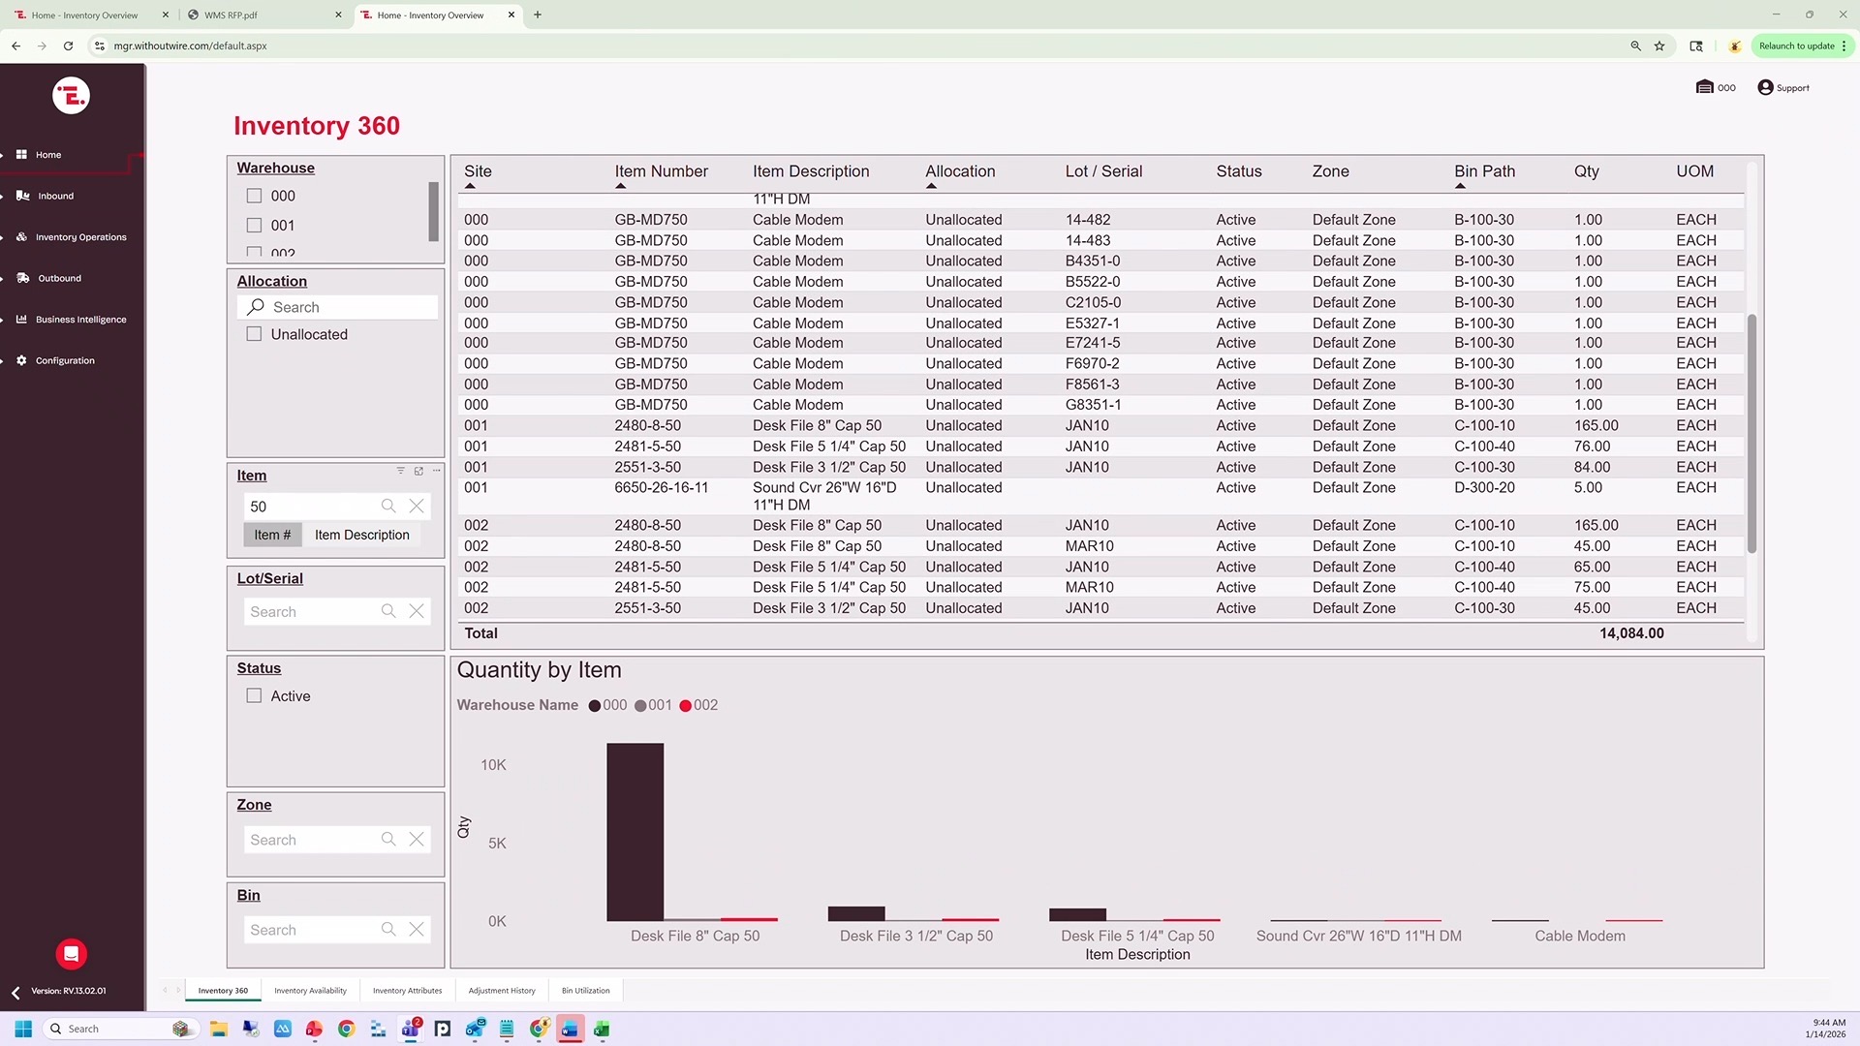The width and height of the screenshot is (1860, 1046).
Task: Click Relaunch to update button
Action: tap(1796, 46)
